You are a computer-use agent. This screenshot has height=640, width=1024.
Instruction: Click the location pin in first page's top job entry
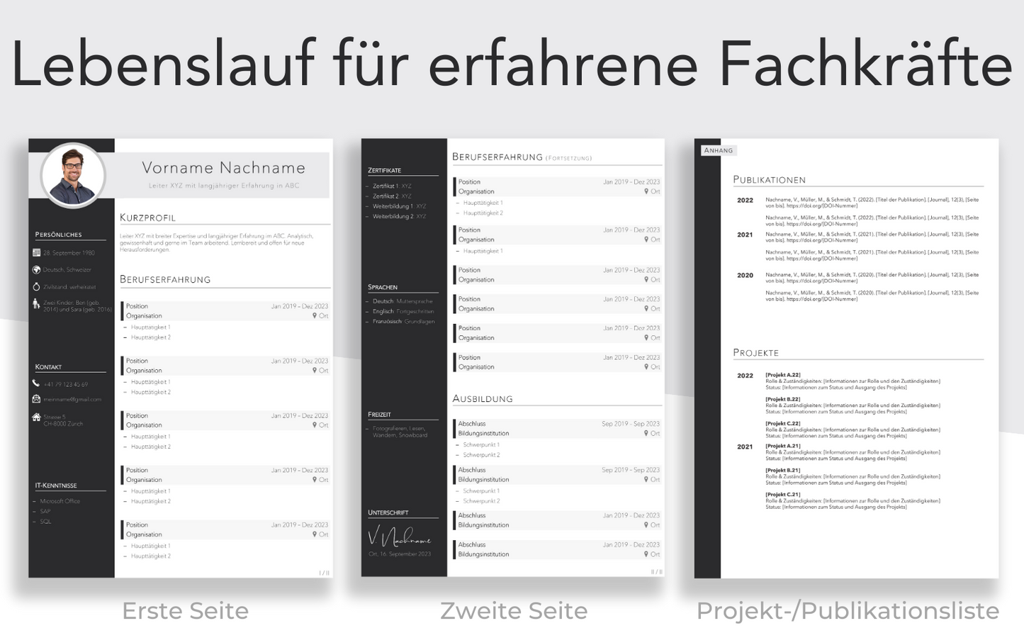pos(315,316)
